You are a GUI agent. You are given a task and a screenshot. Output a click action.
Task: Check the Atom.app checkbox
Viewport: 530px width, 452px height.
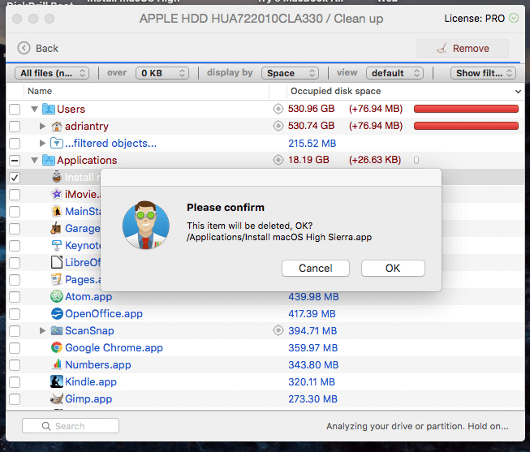tap(15, 297)
